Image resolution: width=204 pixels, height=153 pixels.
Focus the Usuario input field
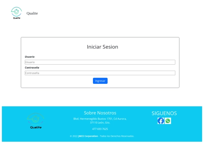(100, 62)
